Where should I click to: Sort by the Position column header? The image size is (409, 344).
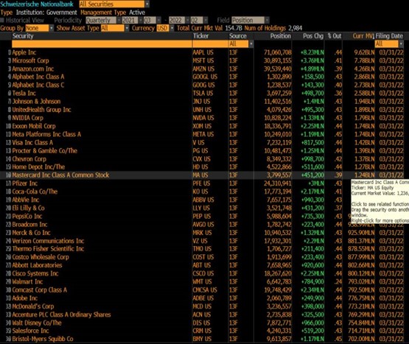tap(281, 36)
